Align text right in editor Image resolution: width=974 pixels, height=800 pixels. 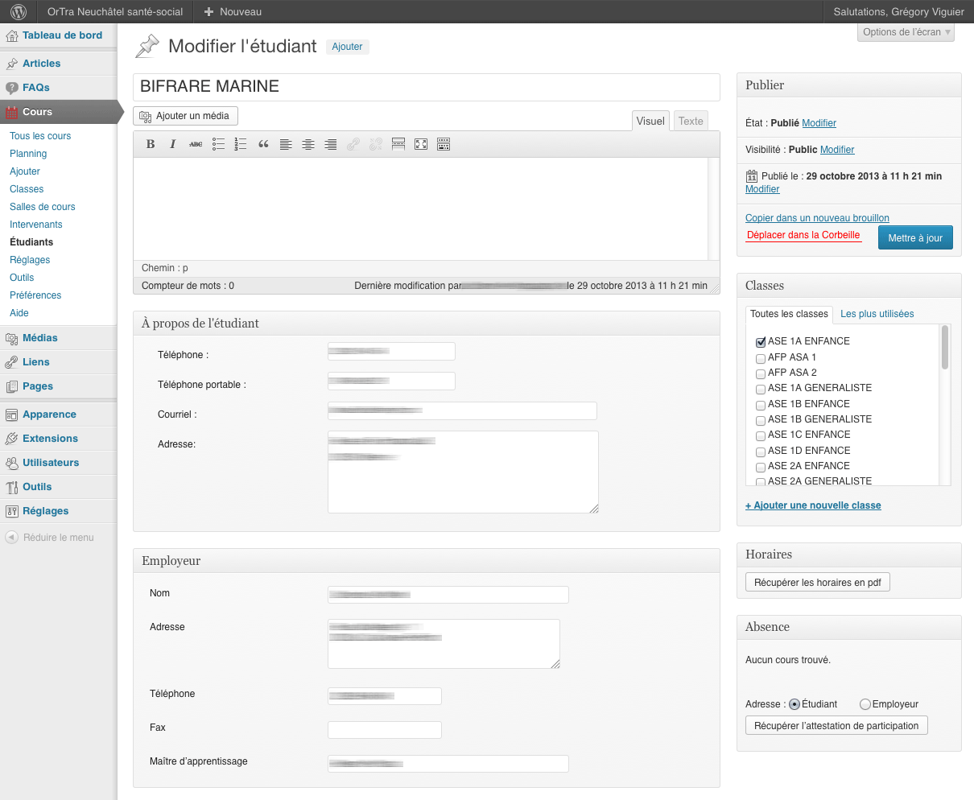(331, 144)
